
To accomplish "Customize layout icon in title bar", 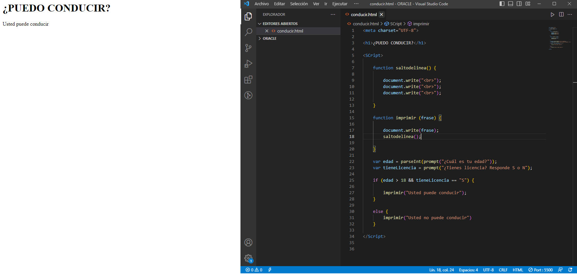I will coord(528,4).
